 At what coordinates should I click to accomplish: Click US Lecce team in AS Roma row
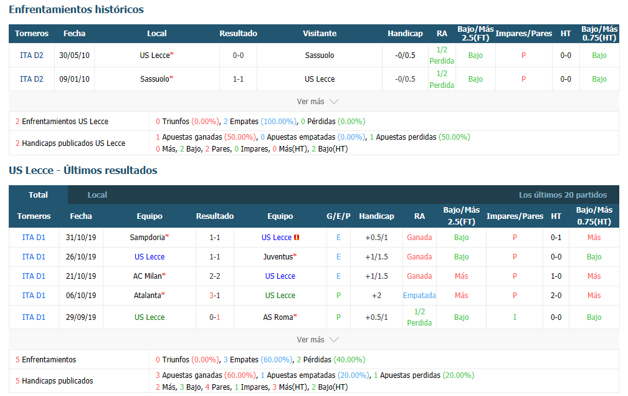tap(150, 317)
